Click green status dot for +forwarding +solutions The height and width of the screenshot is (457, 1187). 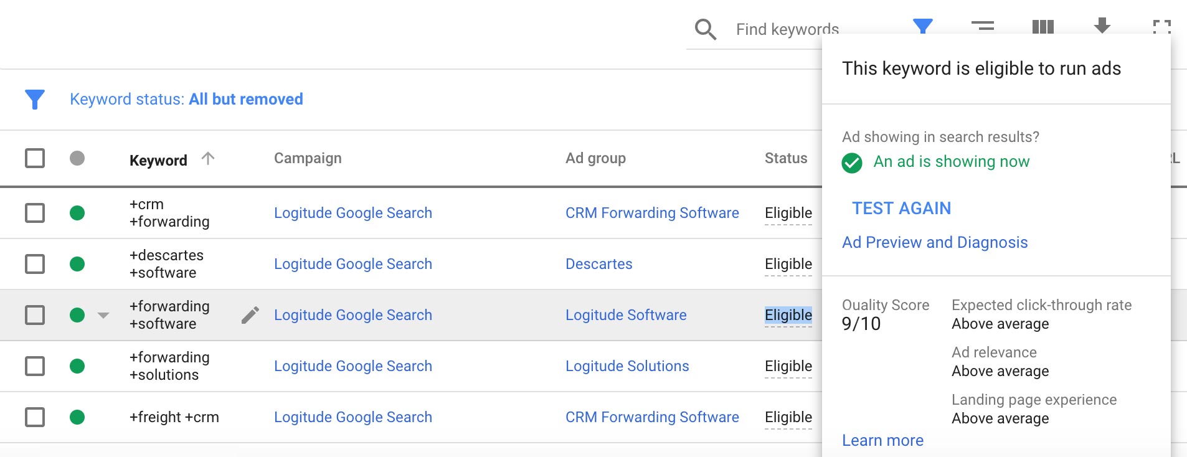77,366
